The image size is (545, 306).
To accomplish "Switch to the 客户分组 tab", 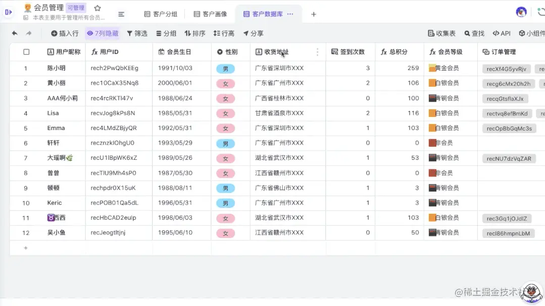I will pos(161,14).
